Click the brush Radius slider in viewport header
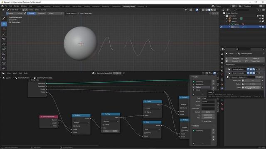This screenshot has width=266, height=149. (15, 13)
